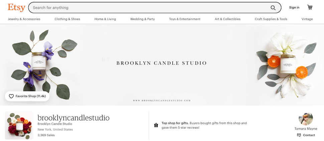This screenshot has height=141, width=324.
Task: Open the shopping cart
Action: 310,7
